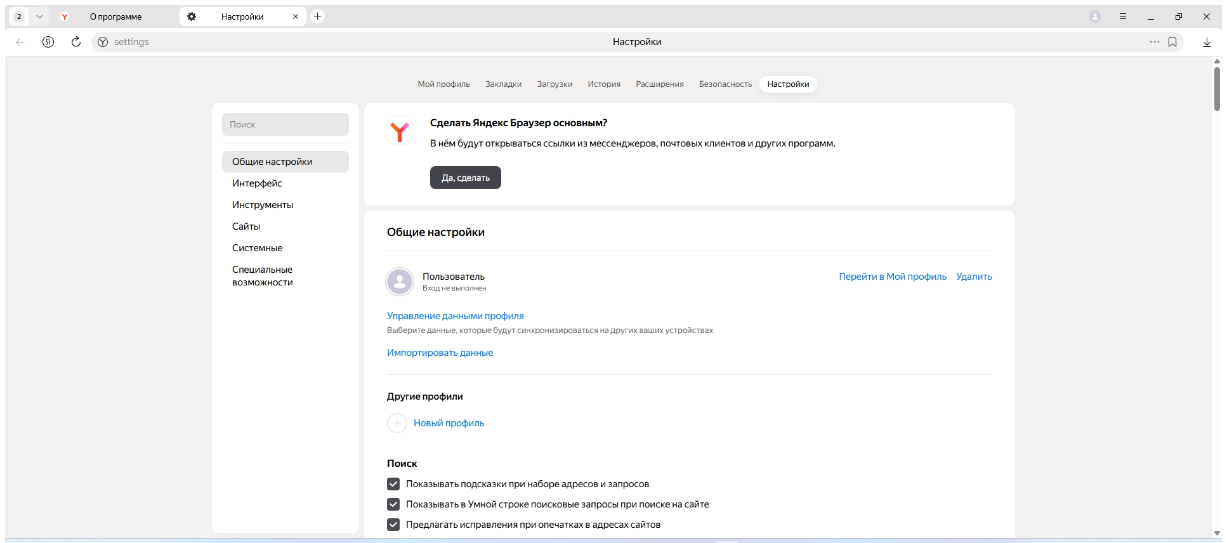Open the Закладки section
Viewport: 1227px width, 543px height.
pyautogui.click(x=504, y=84)
